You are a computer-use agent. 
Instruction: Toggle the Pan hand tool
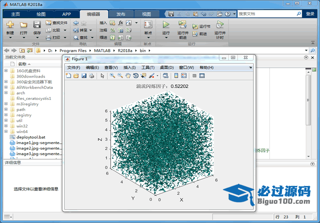(x=128, y=76)
